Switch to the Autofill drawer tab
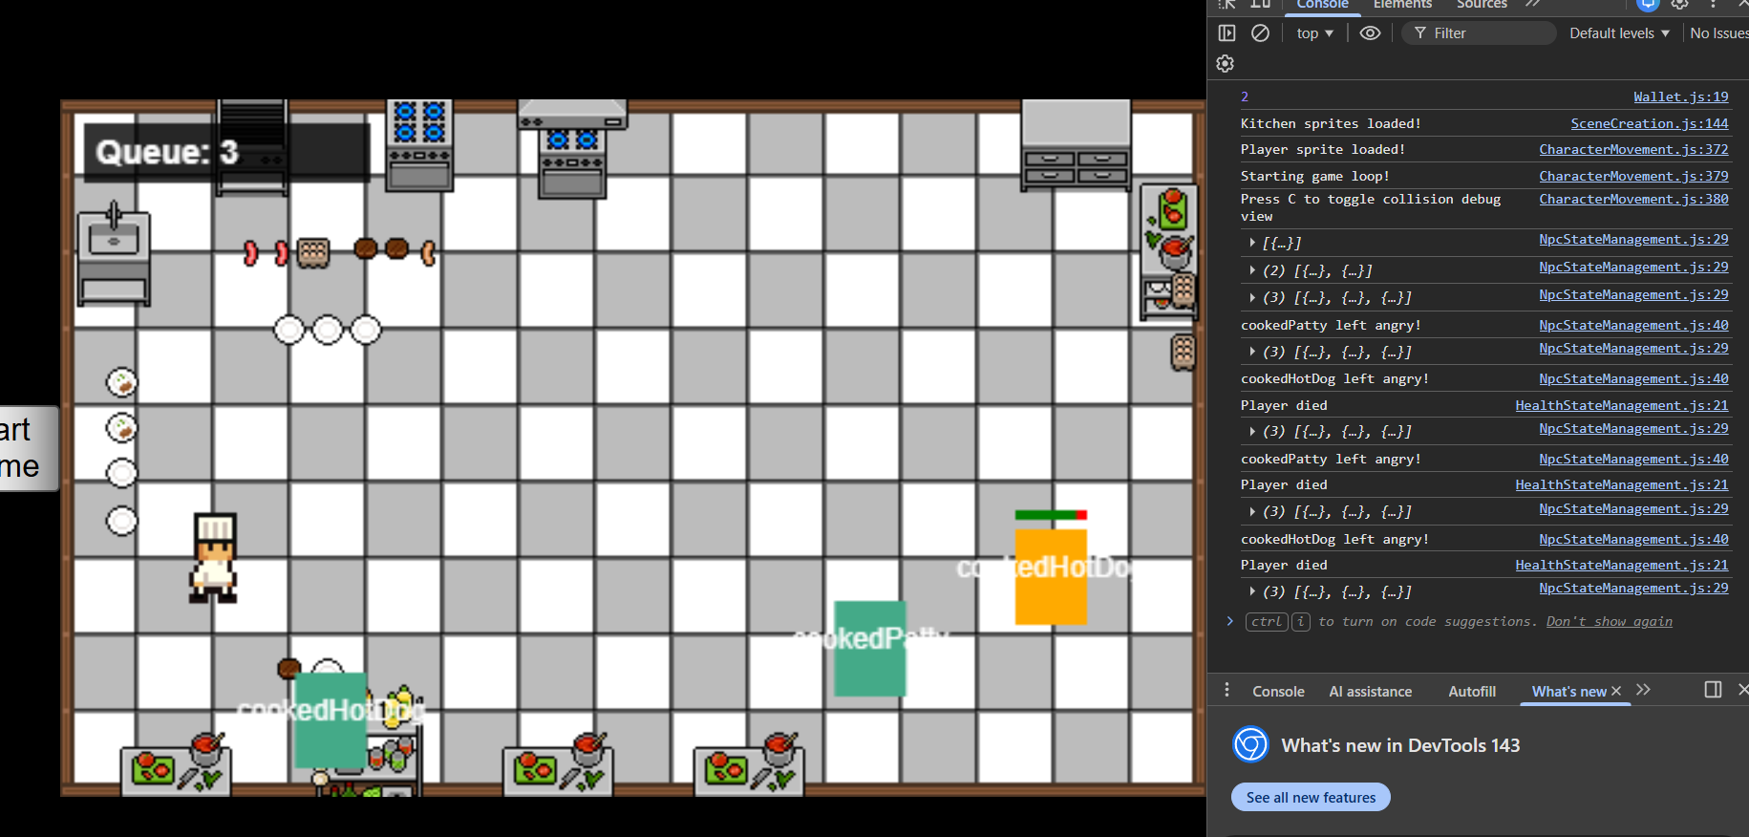Screen dimensions: 1749x837 pos(1471,692)
